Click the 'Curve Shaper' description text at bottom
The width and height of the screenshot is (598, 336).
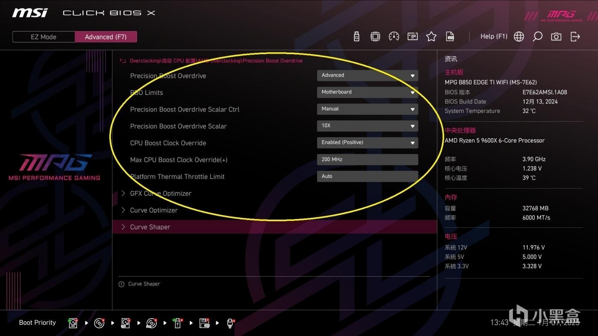point(144,284)
